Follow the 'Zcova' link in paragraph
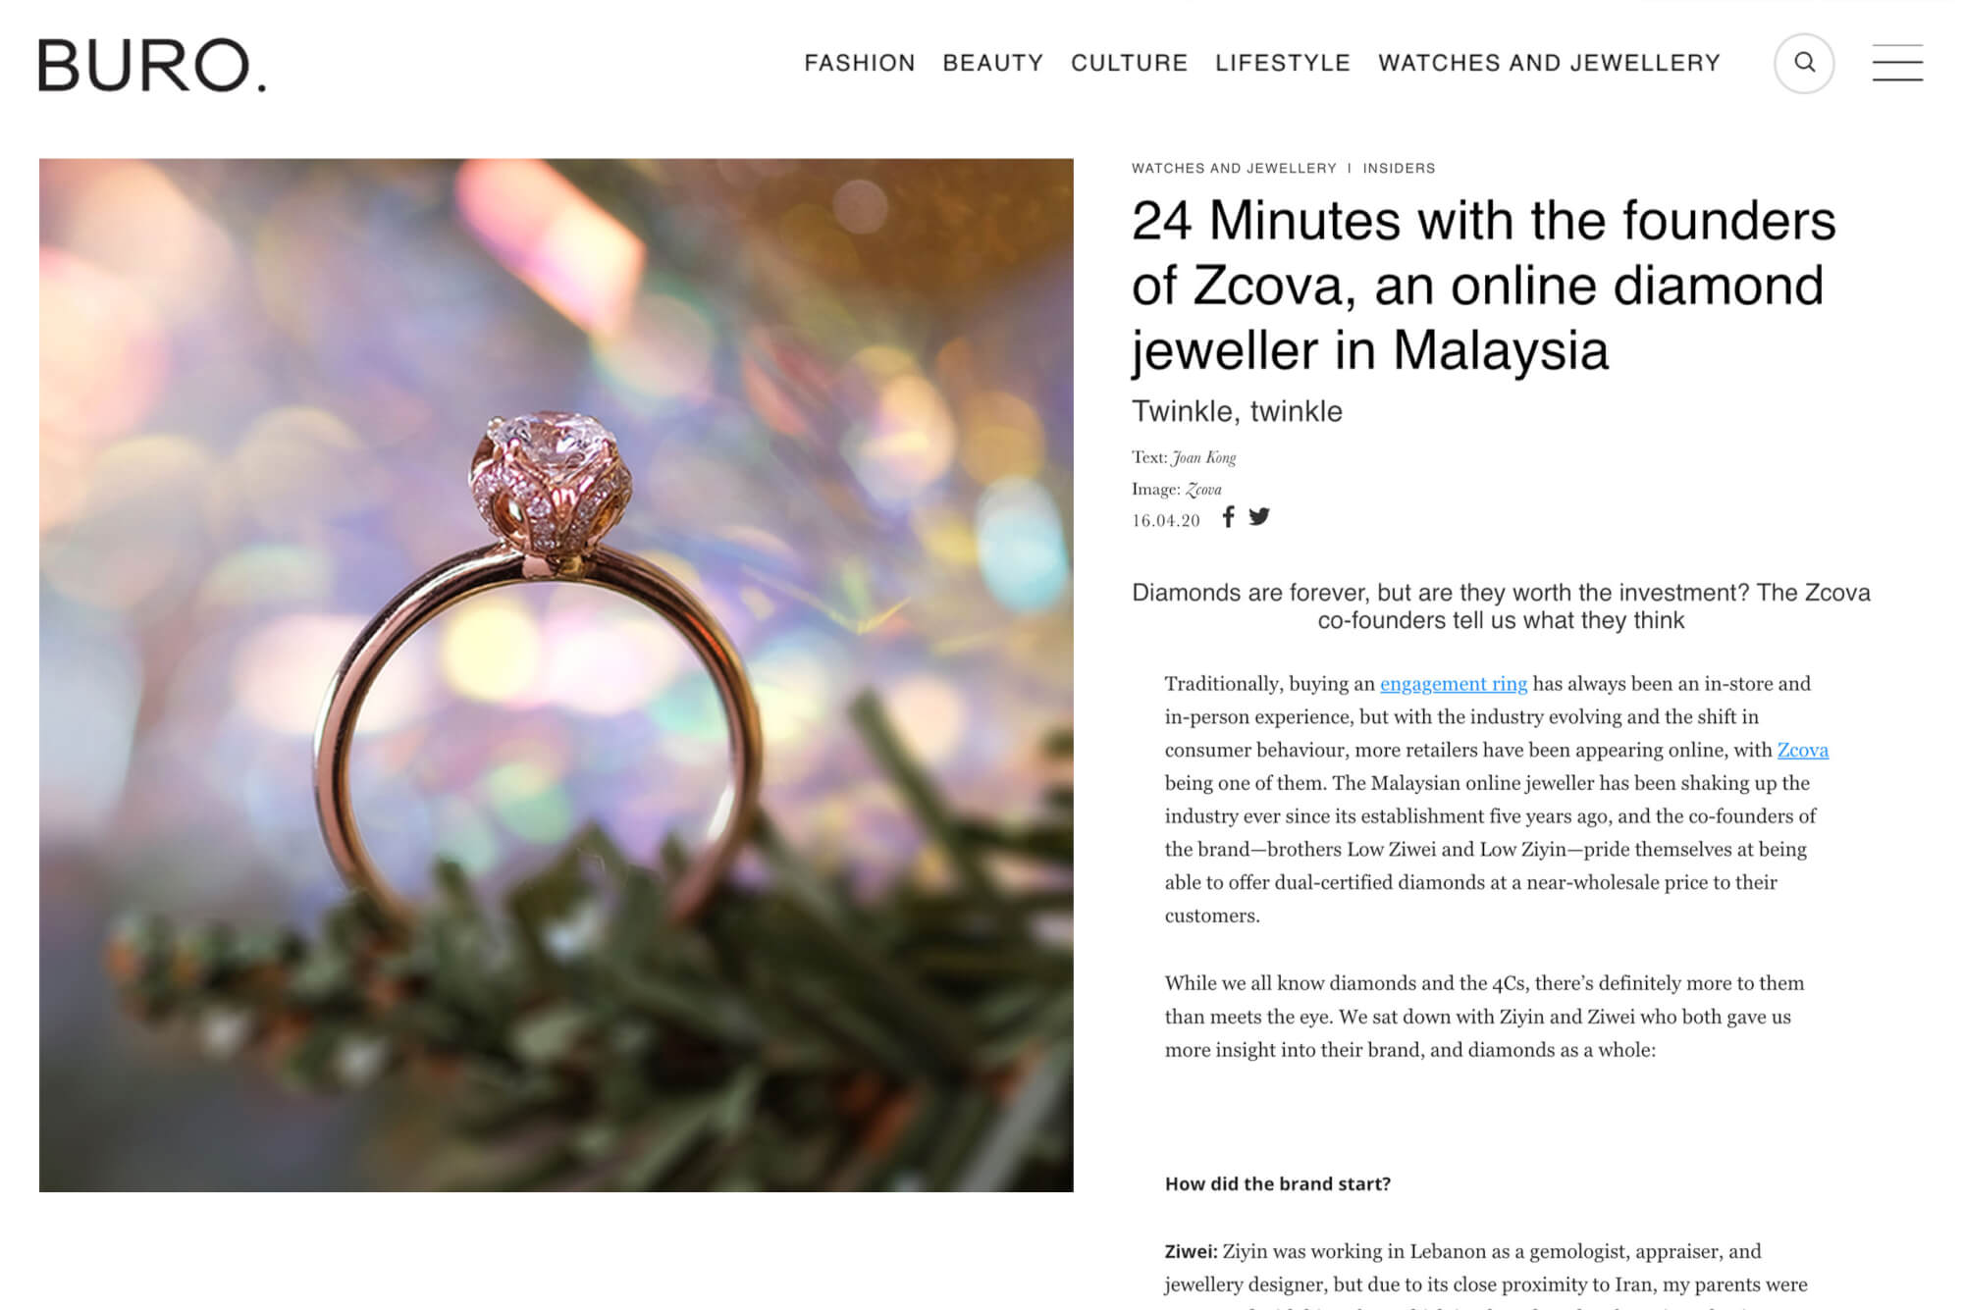1963x1310 pixels. coord(1803,750)
